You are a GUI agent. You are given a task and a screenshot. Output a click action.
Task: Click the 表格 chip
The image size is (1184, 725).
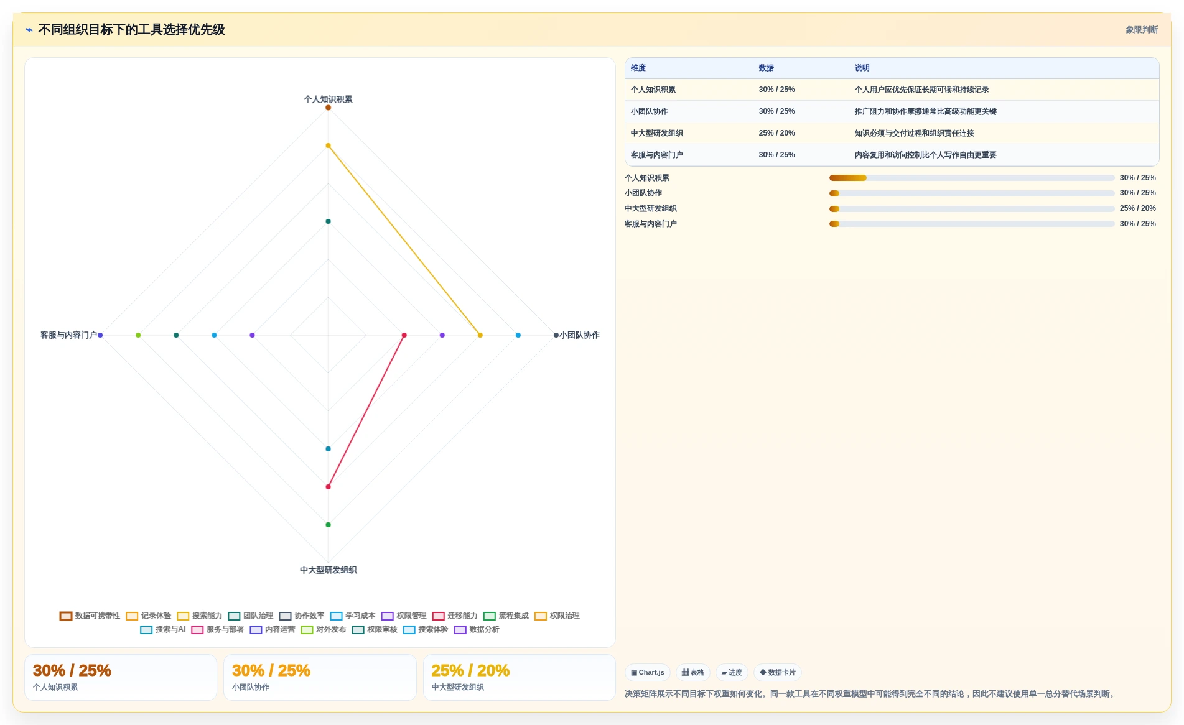pyautogui.click(x=692, y=672)
